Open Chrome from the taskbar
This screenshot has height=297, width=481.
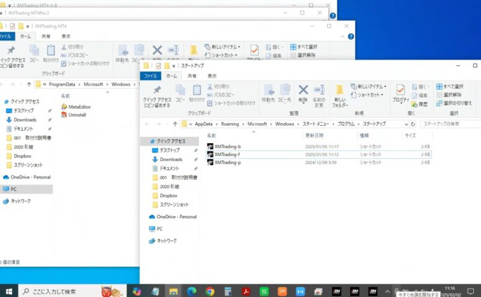210,291
